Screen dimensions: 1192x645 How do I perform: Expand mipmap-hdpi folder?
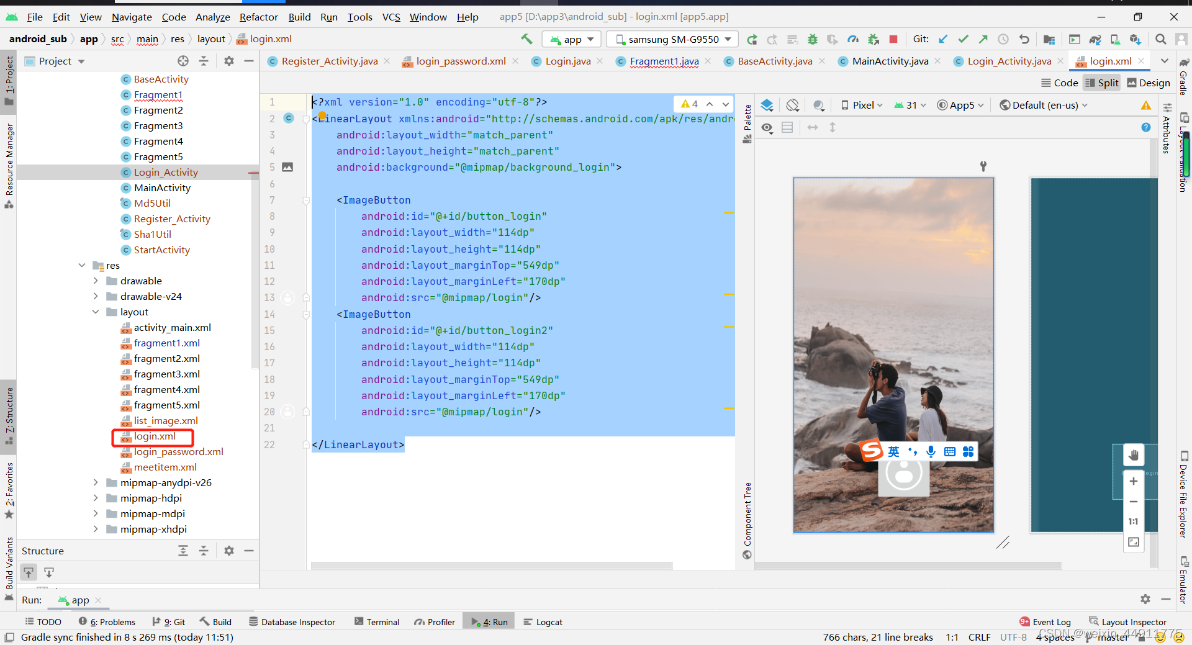pyautogui.click(x=96, y=498)
